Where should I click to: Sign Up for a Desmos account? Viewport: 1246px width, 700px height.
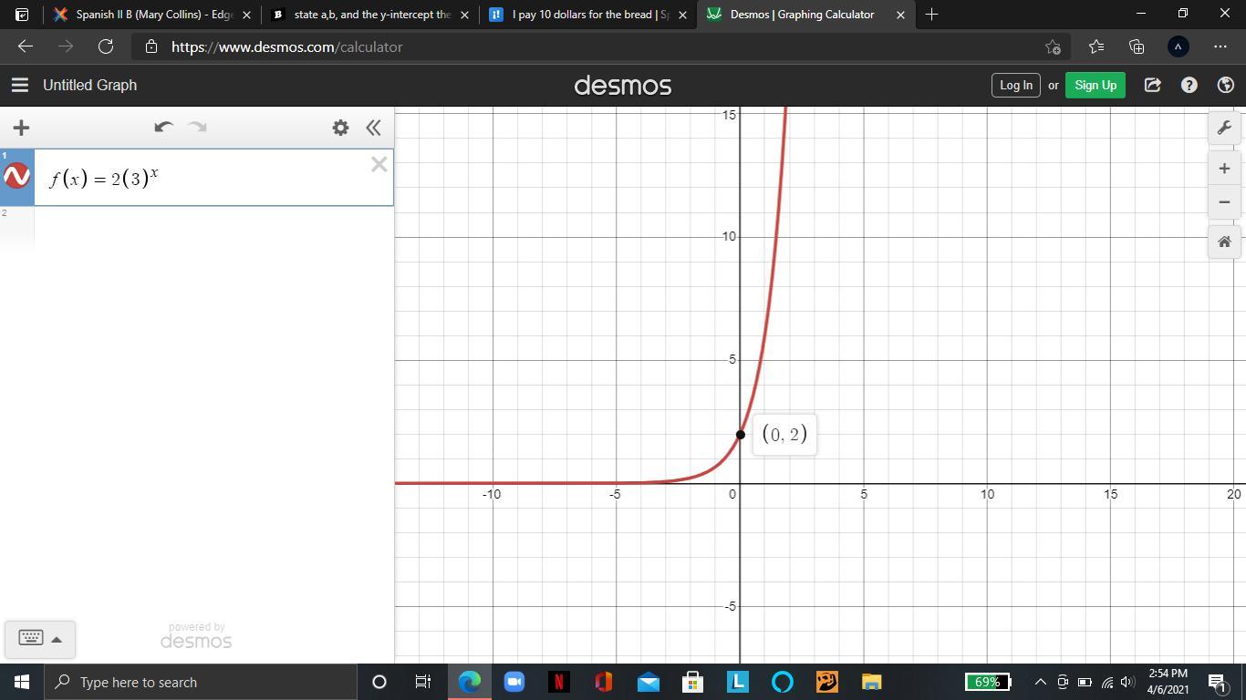1095,85
